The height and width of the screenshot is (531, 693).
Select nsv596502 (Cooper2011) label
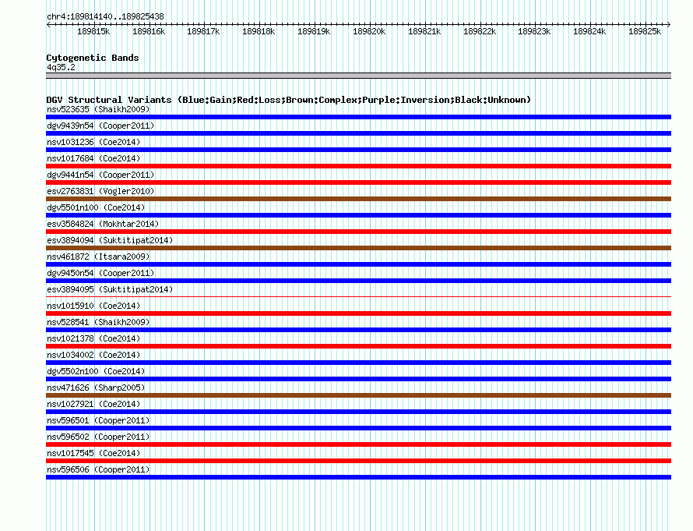pos(98,437)
